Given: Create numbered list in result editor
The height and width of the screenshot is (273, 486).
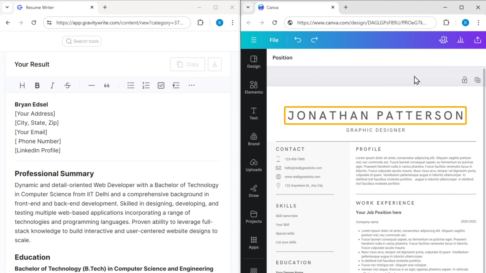Looking at the screenshot, I should (x=146, y=85).
